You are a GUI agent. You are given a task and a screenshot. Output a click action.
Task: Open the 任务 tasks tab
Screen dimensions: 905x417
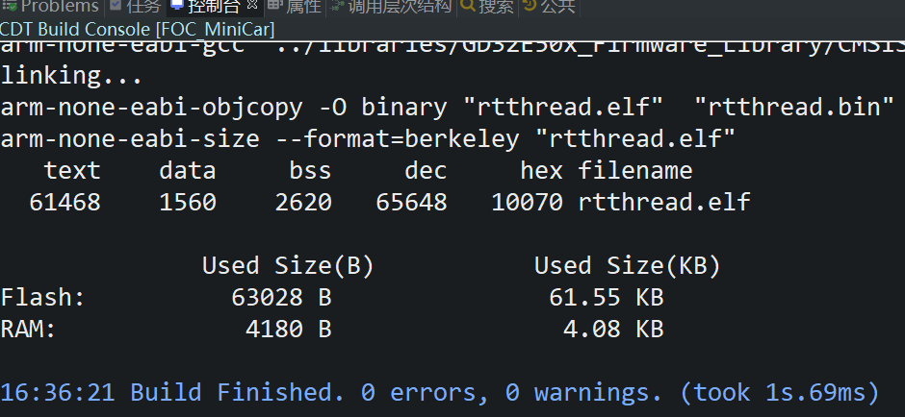coord(143,6)
